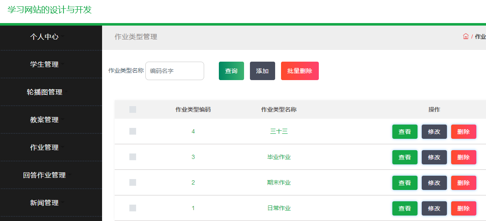Click the home icon in breadcrumb
Viewport: 486px width, 221px height.
click(x=465, y=36)
